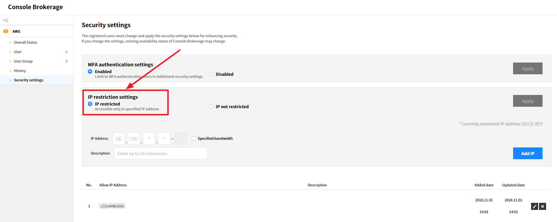Click the orange AWS cube icon
The height and width of the screenshot is (222, 557).
(6, 31)
